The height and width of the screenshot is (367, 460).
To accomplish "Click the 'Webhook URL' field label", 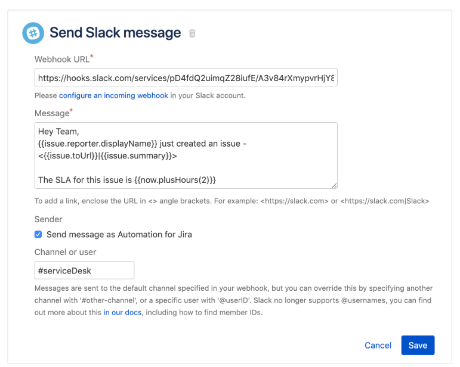I will pos(62,59).
